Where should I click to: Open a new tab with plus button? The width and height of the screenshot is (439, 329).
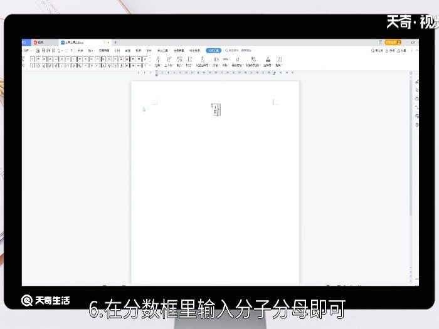pyautogui.click(x=115, y=42)
